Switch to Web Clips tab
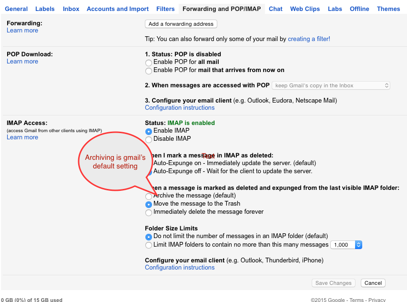407x302 pixels. [305, 9]
